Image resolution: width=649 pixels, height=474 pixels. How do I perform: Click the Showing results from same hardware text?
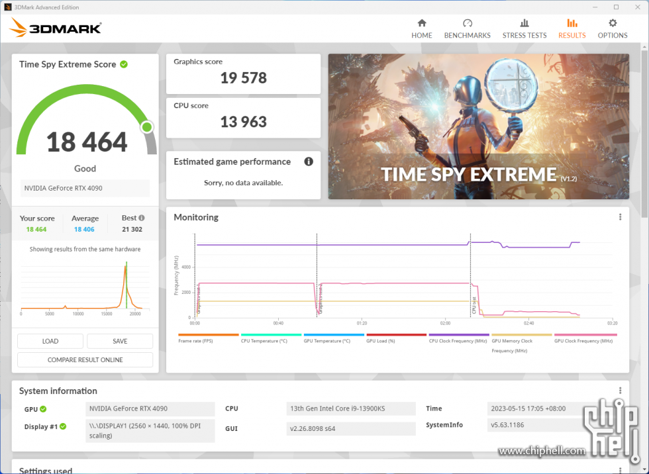click(x=85, y=249)
